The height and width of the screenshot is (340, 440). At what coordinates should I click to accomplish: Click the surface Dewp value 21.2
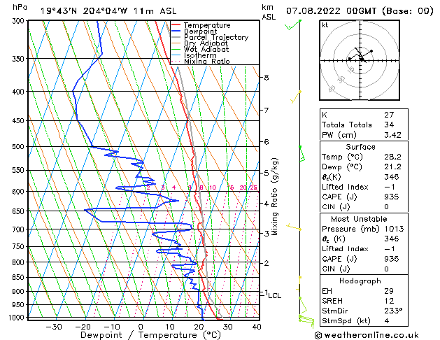pyautogui.click(x=392, y=167)
